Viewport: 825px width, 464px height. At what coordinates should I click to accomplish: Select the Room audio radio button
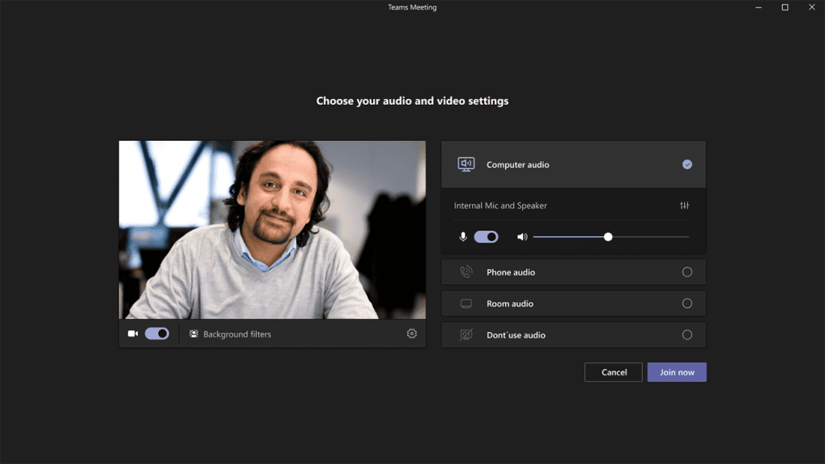(x=687, y=304)
